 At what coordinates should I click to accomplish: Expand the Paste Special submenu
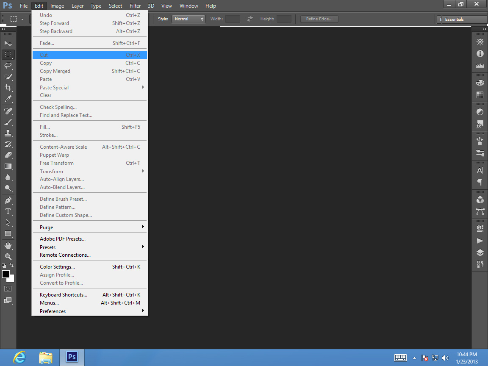pyautogui.click(x=90, y=87)
